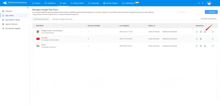The width and height of the screenshot is (220, 106).
Task: Click the first blue circular operation icon for YouTube
Action: [x=197, y=39]
